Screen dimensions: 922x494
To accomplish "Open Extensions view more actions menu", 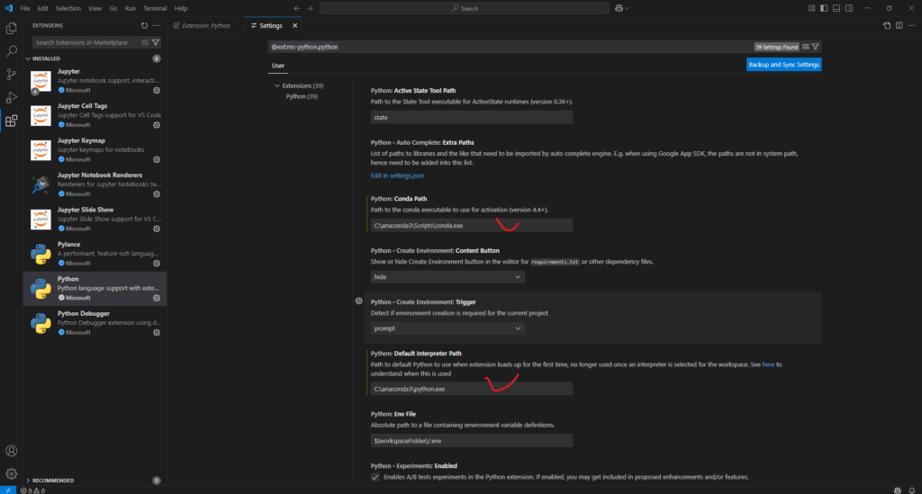I will tap(157, 26).
